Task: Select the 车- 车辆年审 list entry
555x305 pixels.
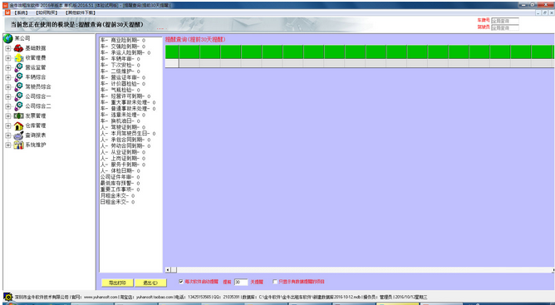Action: [120, 59]
